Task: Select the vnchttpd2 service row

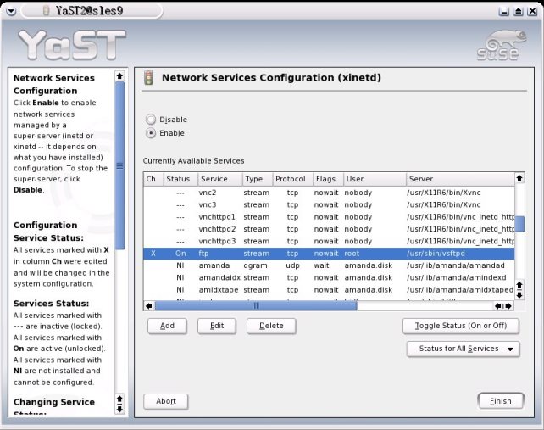Action: [x=329, y=229]
